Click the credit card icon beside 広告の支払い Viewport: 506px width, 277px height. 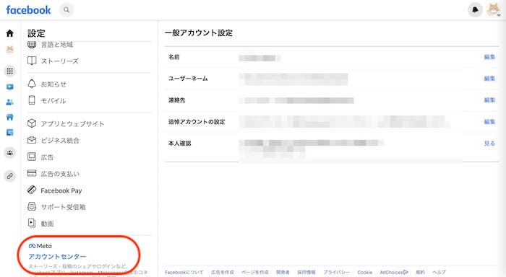pos(32,173)
